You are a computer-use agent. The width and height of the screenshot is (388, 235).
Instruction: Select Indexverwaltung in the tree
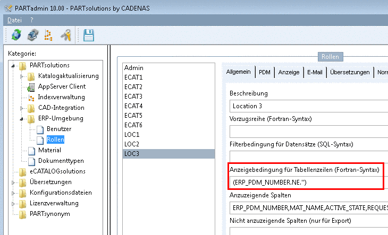[x=61, y=97]
